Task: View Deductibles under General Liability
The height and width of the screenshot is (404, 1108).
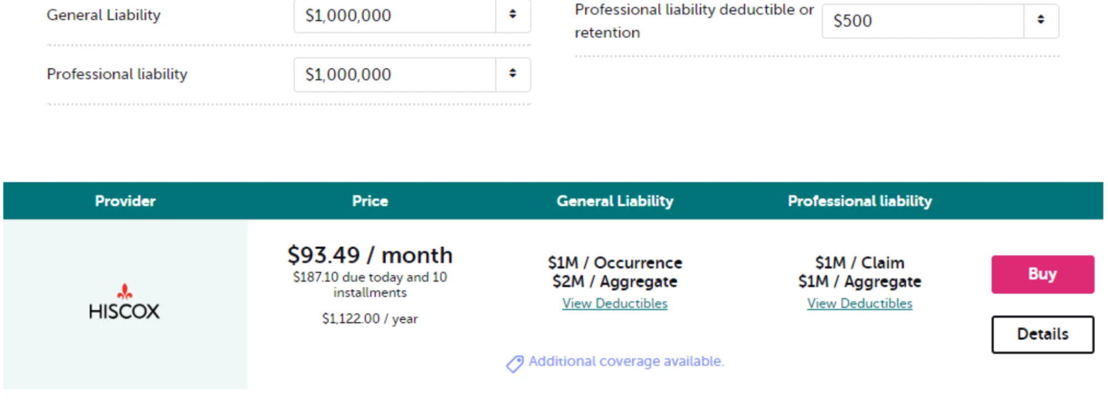Action: [615, 303]
